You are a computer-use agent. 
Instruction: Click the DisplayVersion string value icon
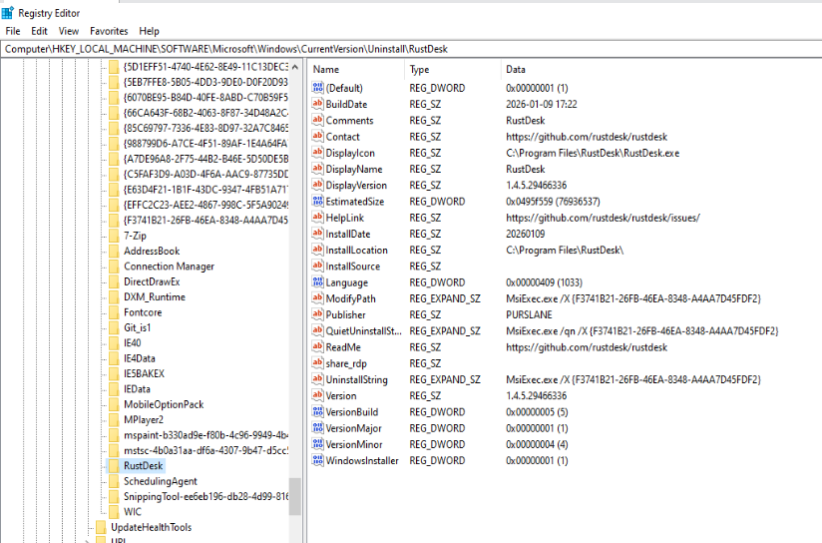pos(317,185)
